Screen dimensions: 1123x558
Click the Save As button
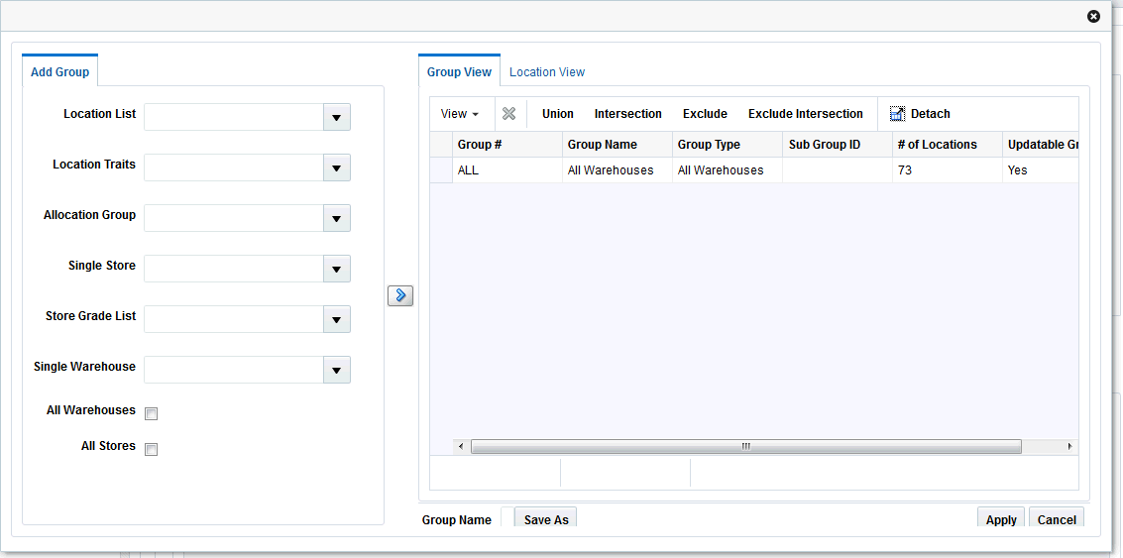coord(546,518)
